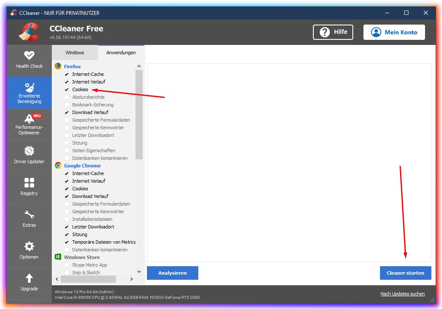
Task: Open the Registry section
Action: coord(29,187)
